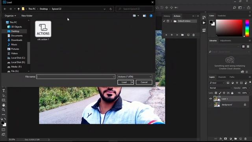Image resolution: width=252 pixels, height=142 pixels.
Task: Toggle lock image pixels brush icon
Action: pyautogui.click(x=220, y=93)
